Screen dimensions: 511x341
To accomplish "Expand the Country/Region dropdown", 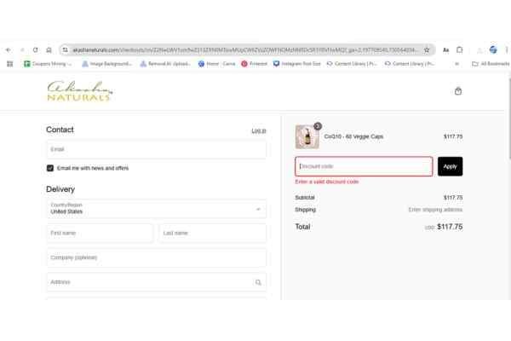I will (x=156, y=208).
